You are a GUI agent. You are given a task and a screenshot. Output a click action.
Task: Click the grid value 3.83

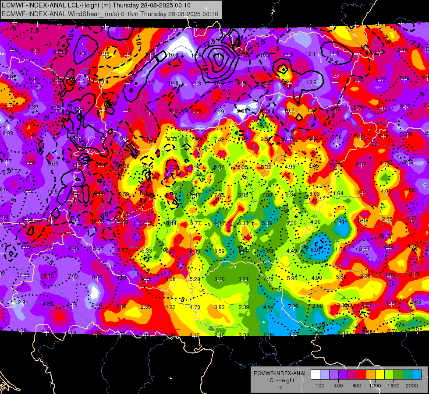220,307
